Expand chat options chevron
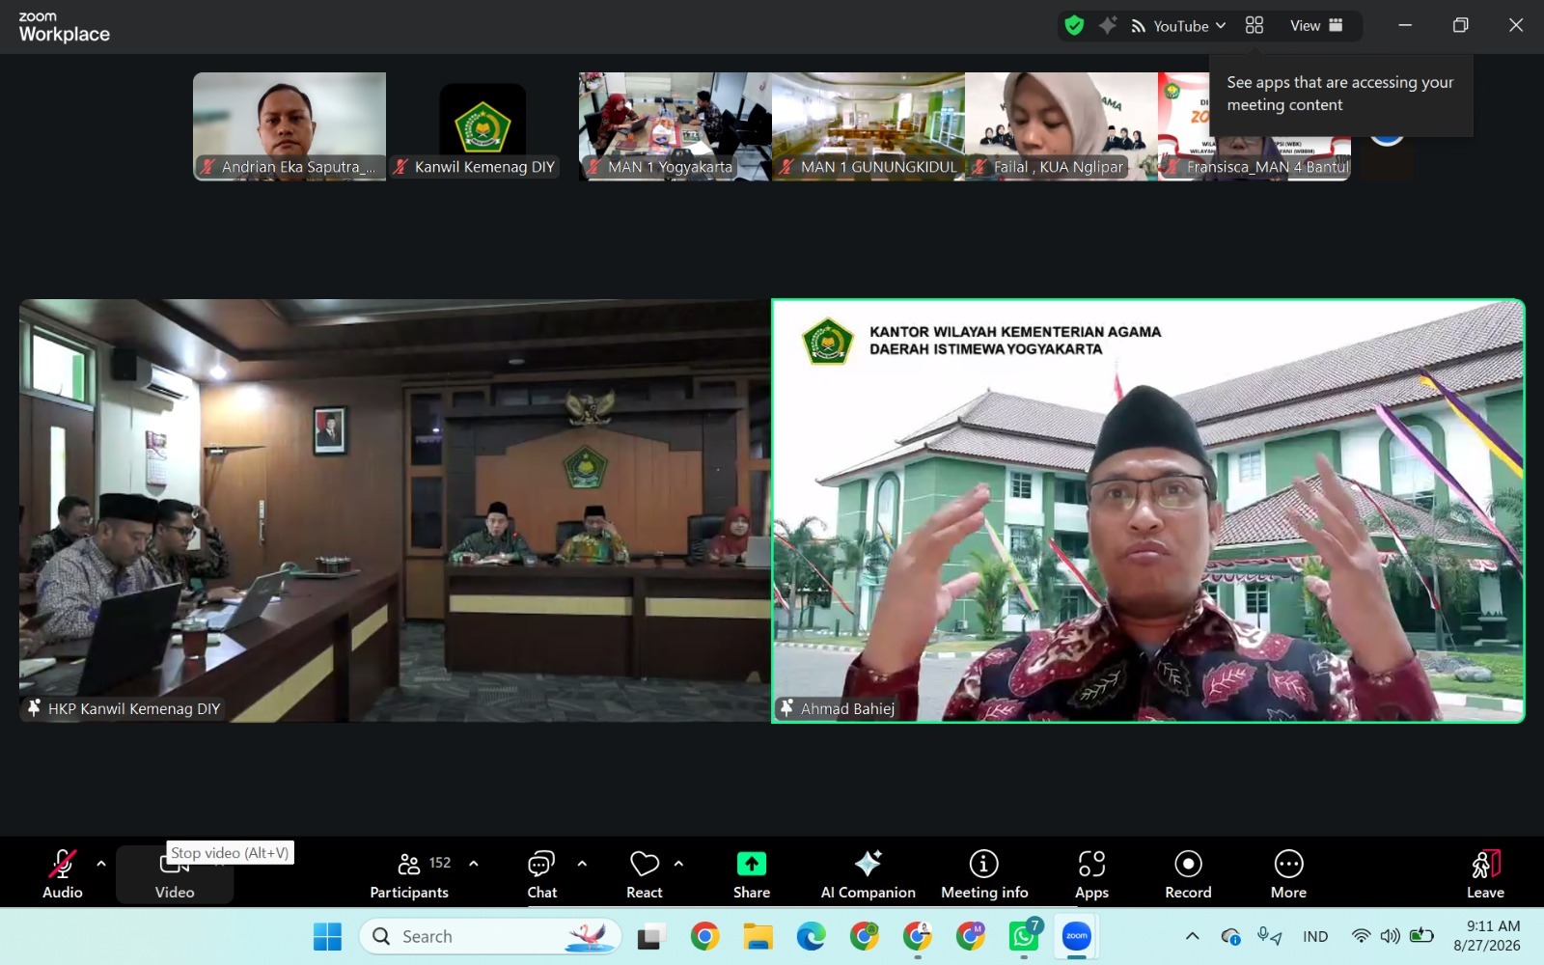 (582, 864)
